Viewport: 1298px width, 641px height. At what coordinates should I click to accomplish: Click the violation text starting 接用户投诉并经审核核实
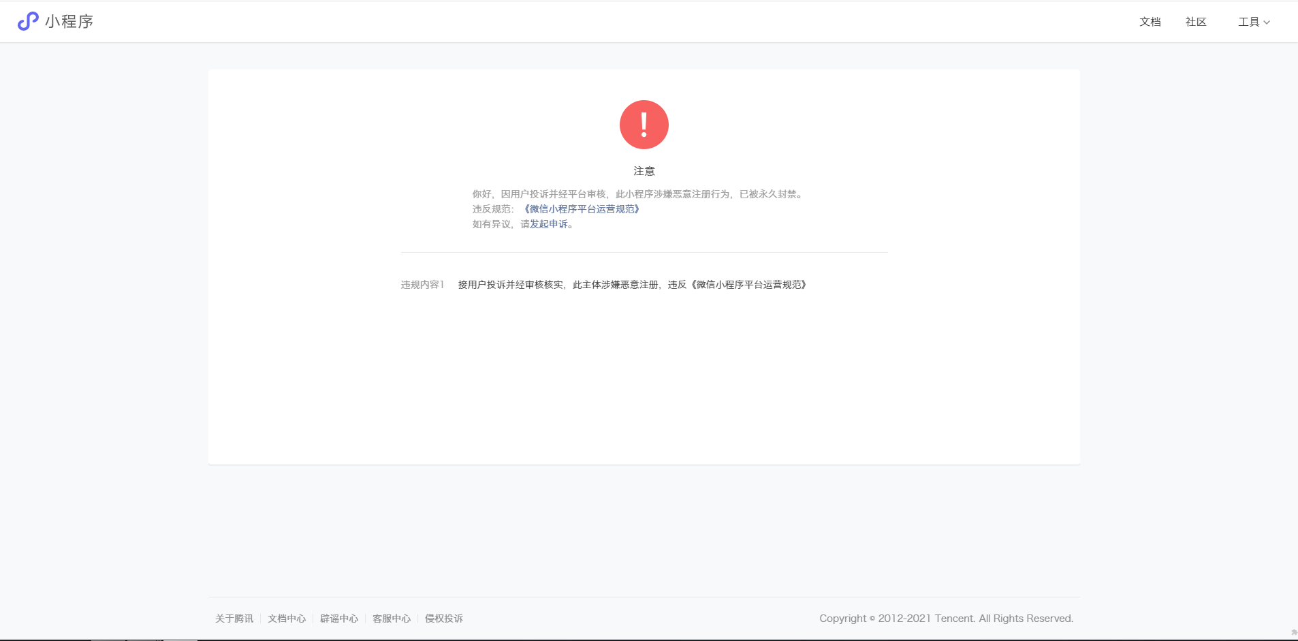[633, 285]
